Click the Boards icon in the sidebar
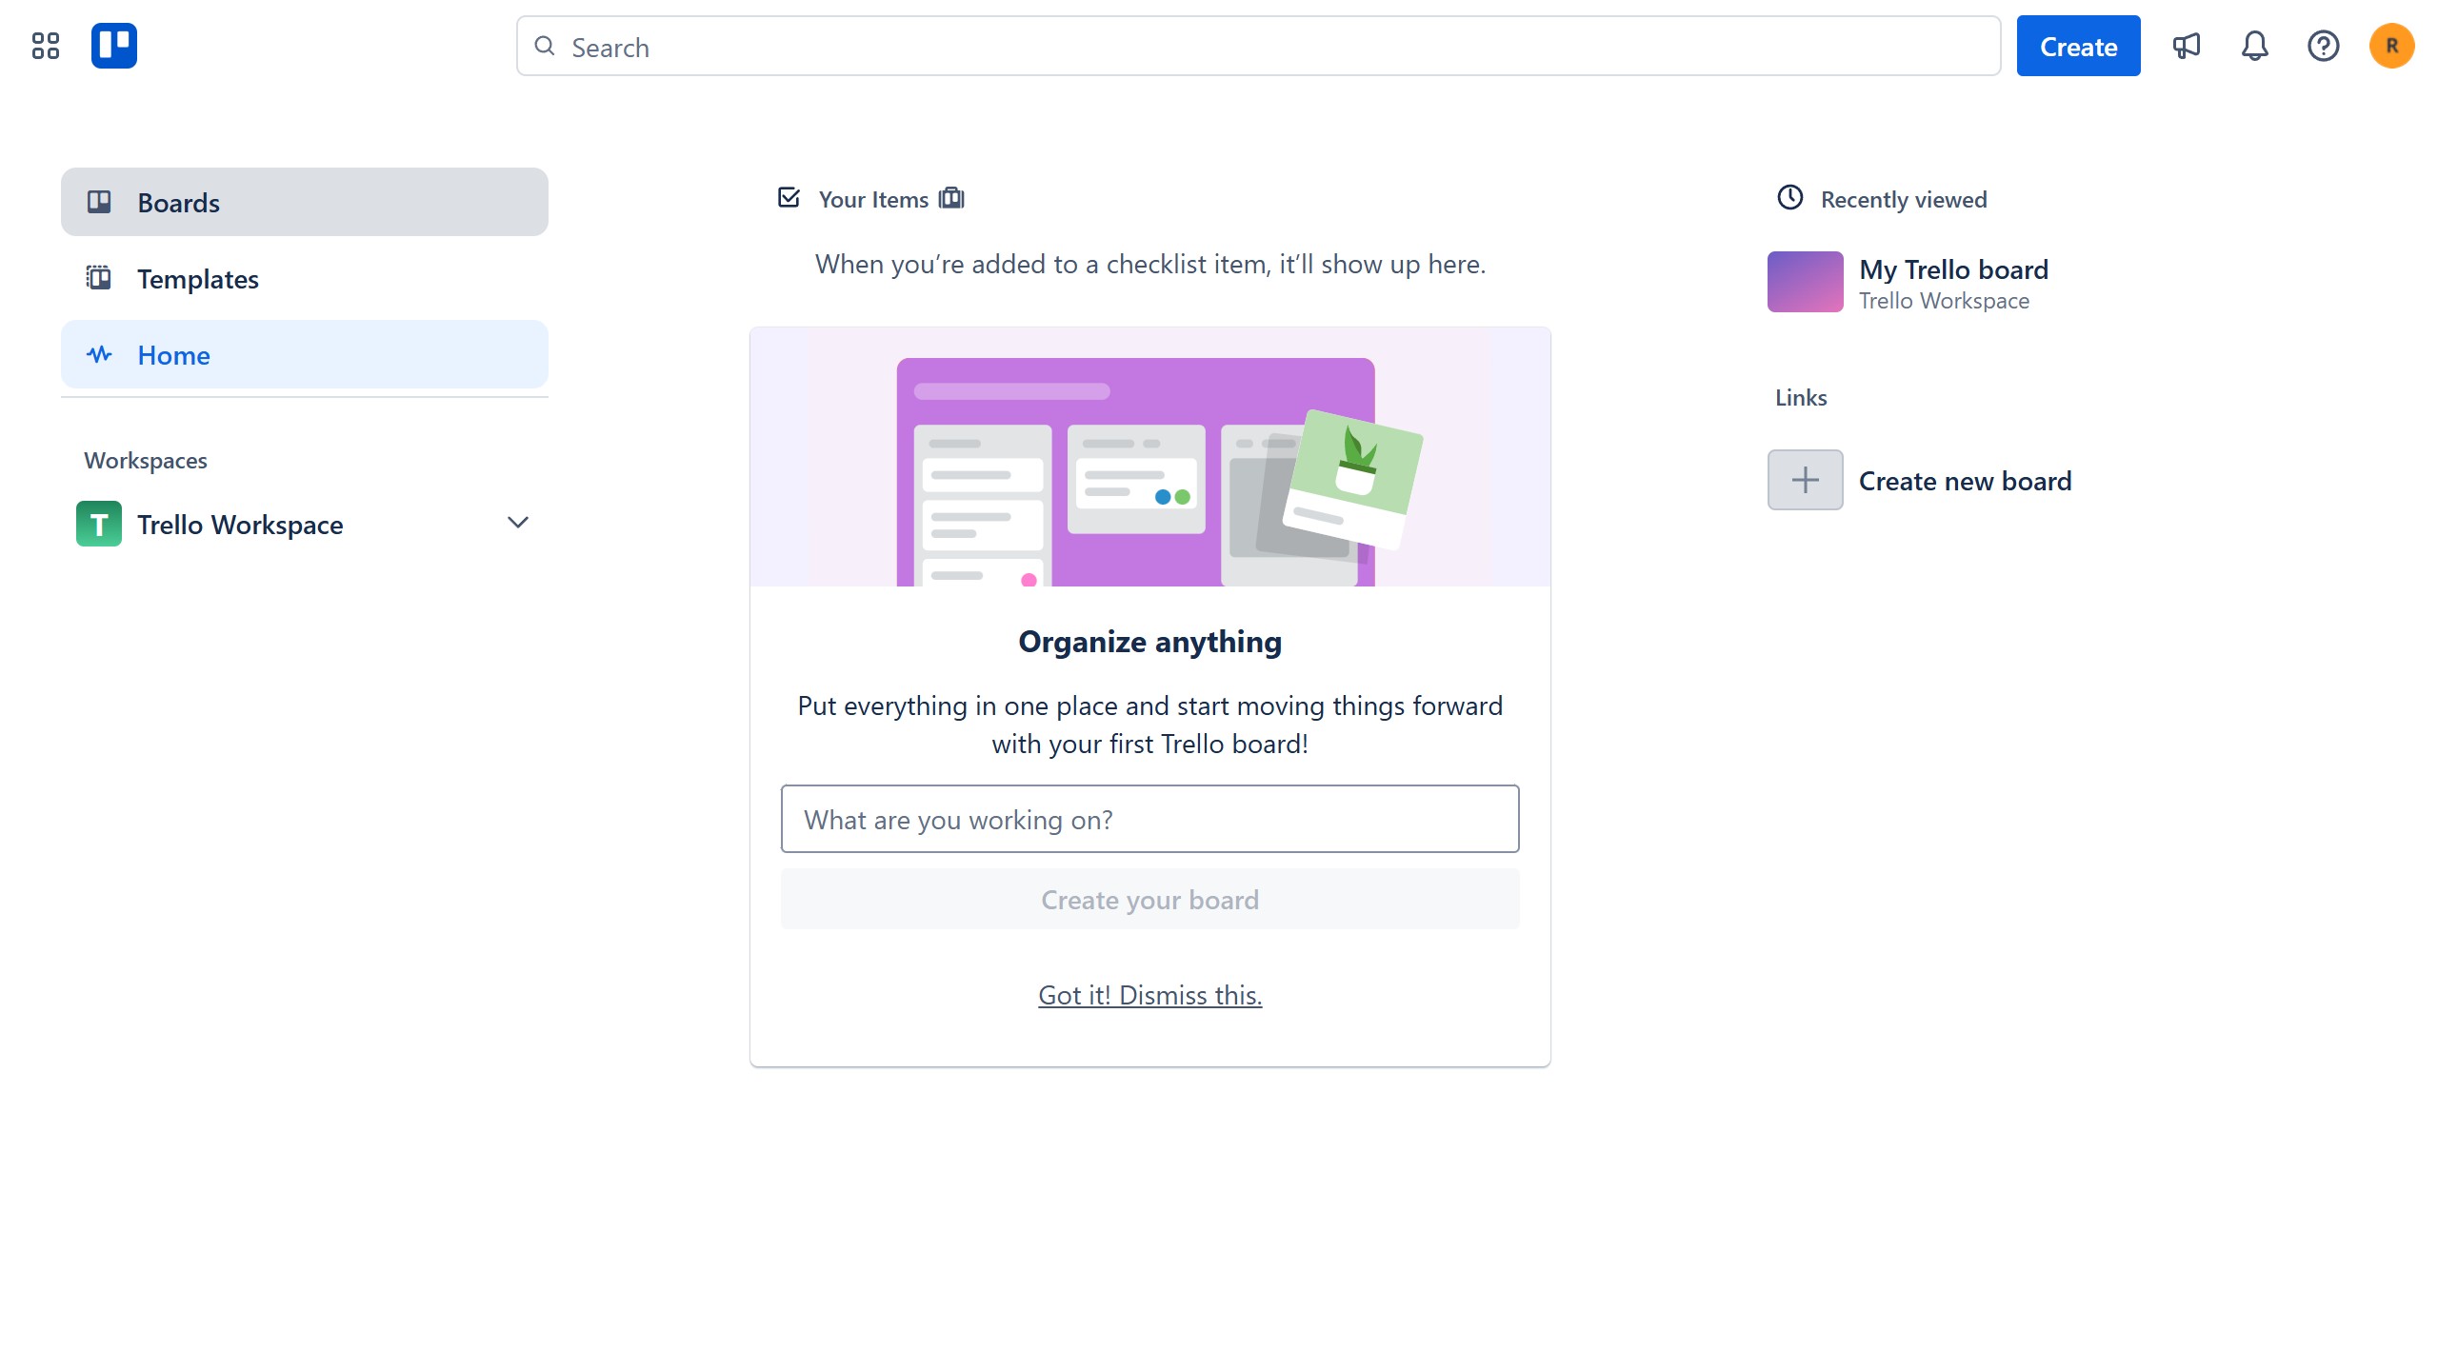The height and width of the screenshot is (1371, 2438). pos(101,202)
